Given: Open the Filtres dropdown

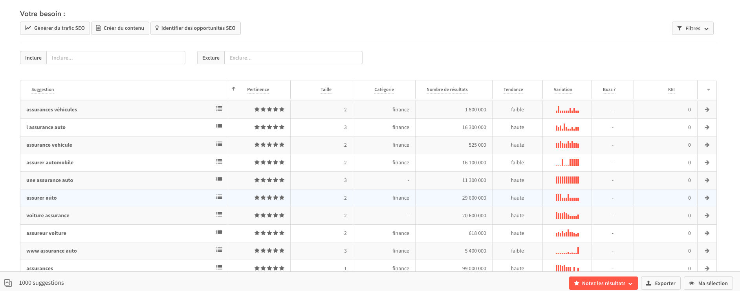Looking at the screenshot, I should pos(693,28).
